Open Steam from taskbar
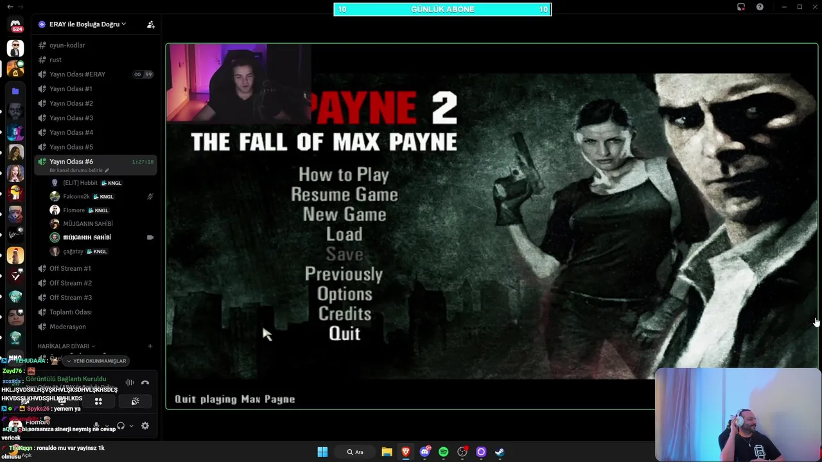822x462 pixels. (x=500, y=452)
